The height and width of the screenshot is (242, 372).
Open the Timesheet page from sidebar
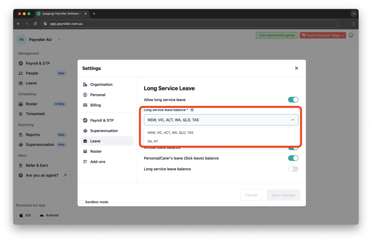point(35,114)
